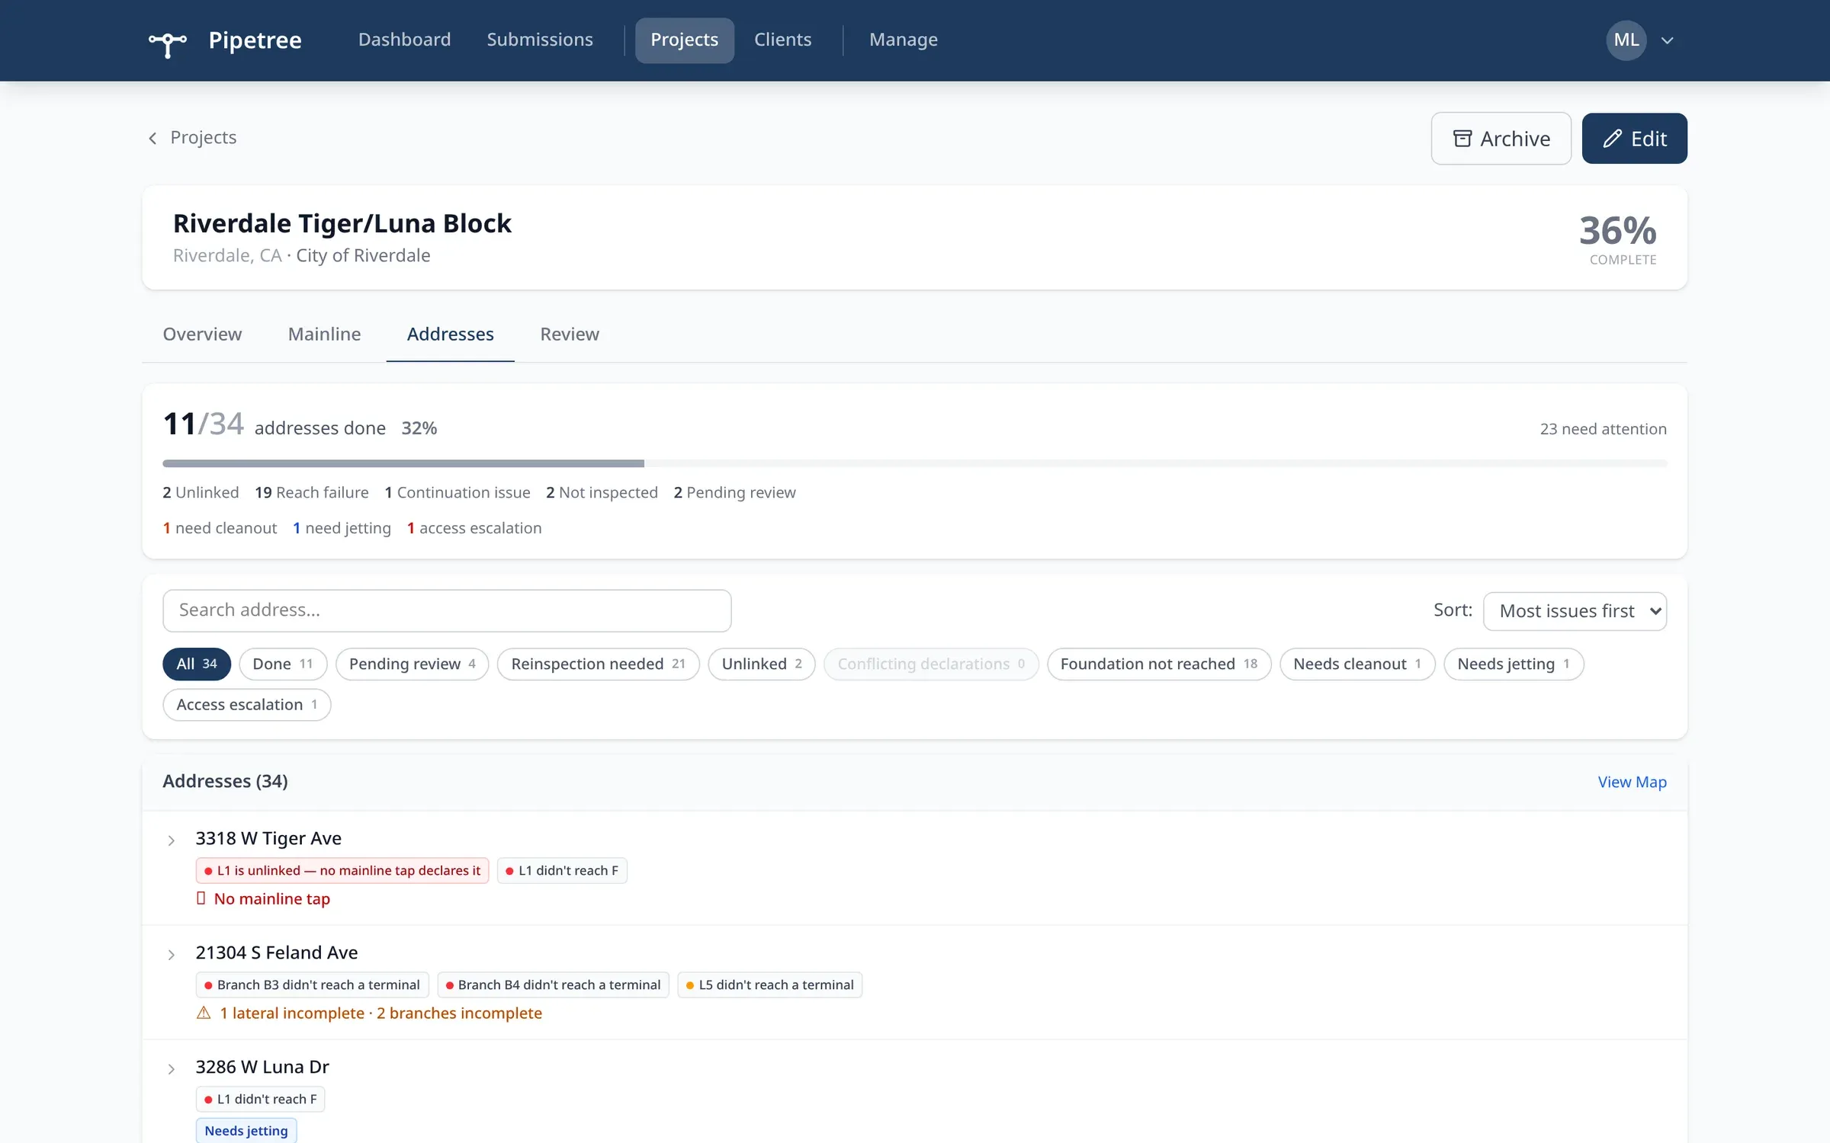Expand the 3286 W Luna Dr row

(172, 1069)
